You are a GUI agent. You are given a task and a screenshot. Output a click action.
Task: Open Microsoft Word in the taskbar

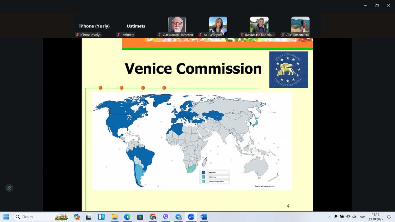[x=204, y=217]
